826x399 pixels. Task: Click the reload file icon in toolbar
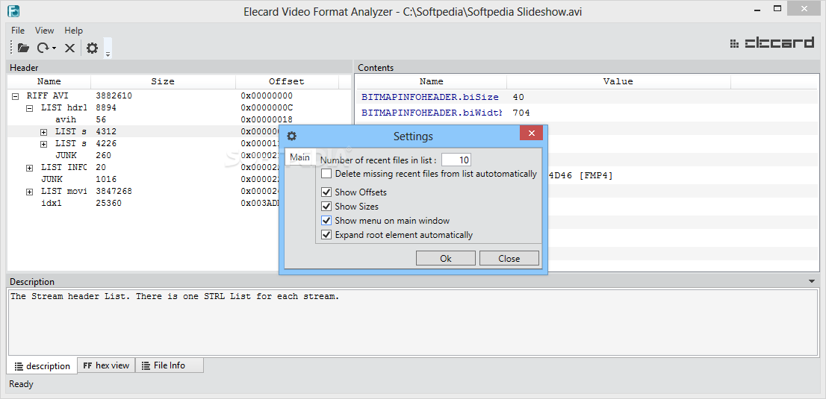43,48
